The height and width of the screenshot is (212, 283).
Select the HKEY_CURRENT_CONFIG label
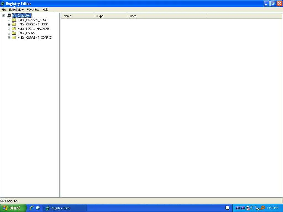35,38
